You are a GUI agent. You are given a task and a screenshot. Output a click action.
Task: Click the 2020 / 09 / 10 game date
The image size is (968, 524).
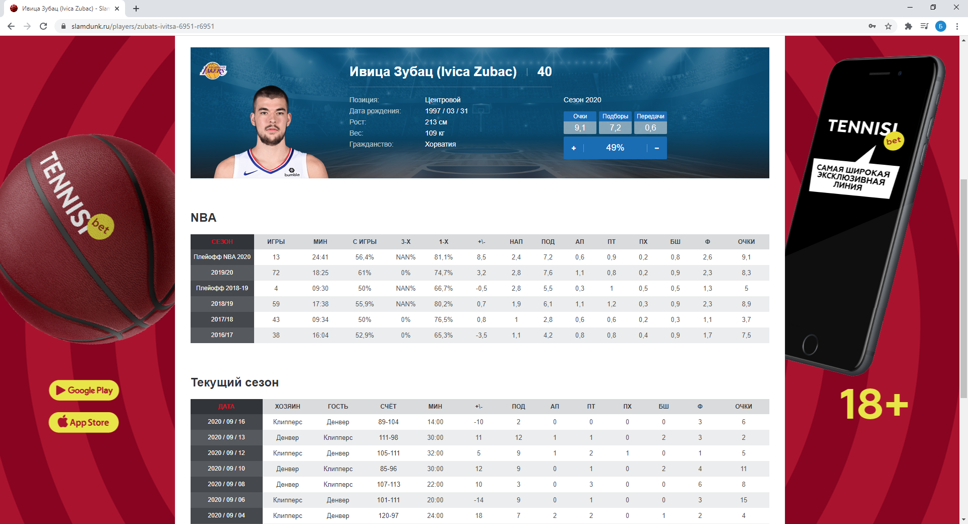point(226,469)
